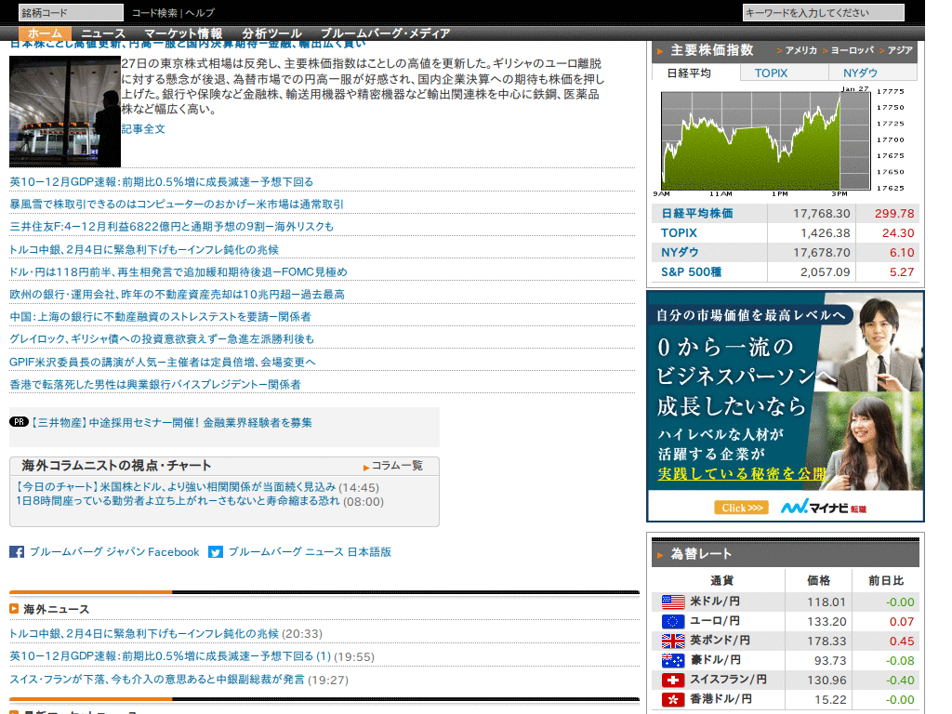This screenshot has width=952, height=714.
Task: Open 今日のチャート 米国株とドル column
Action: (176, 487)
